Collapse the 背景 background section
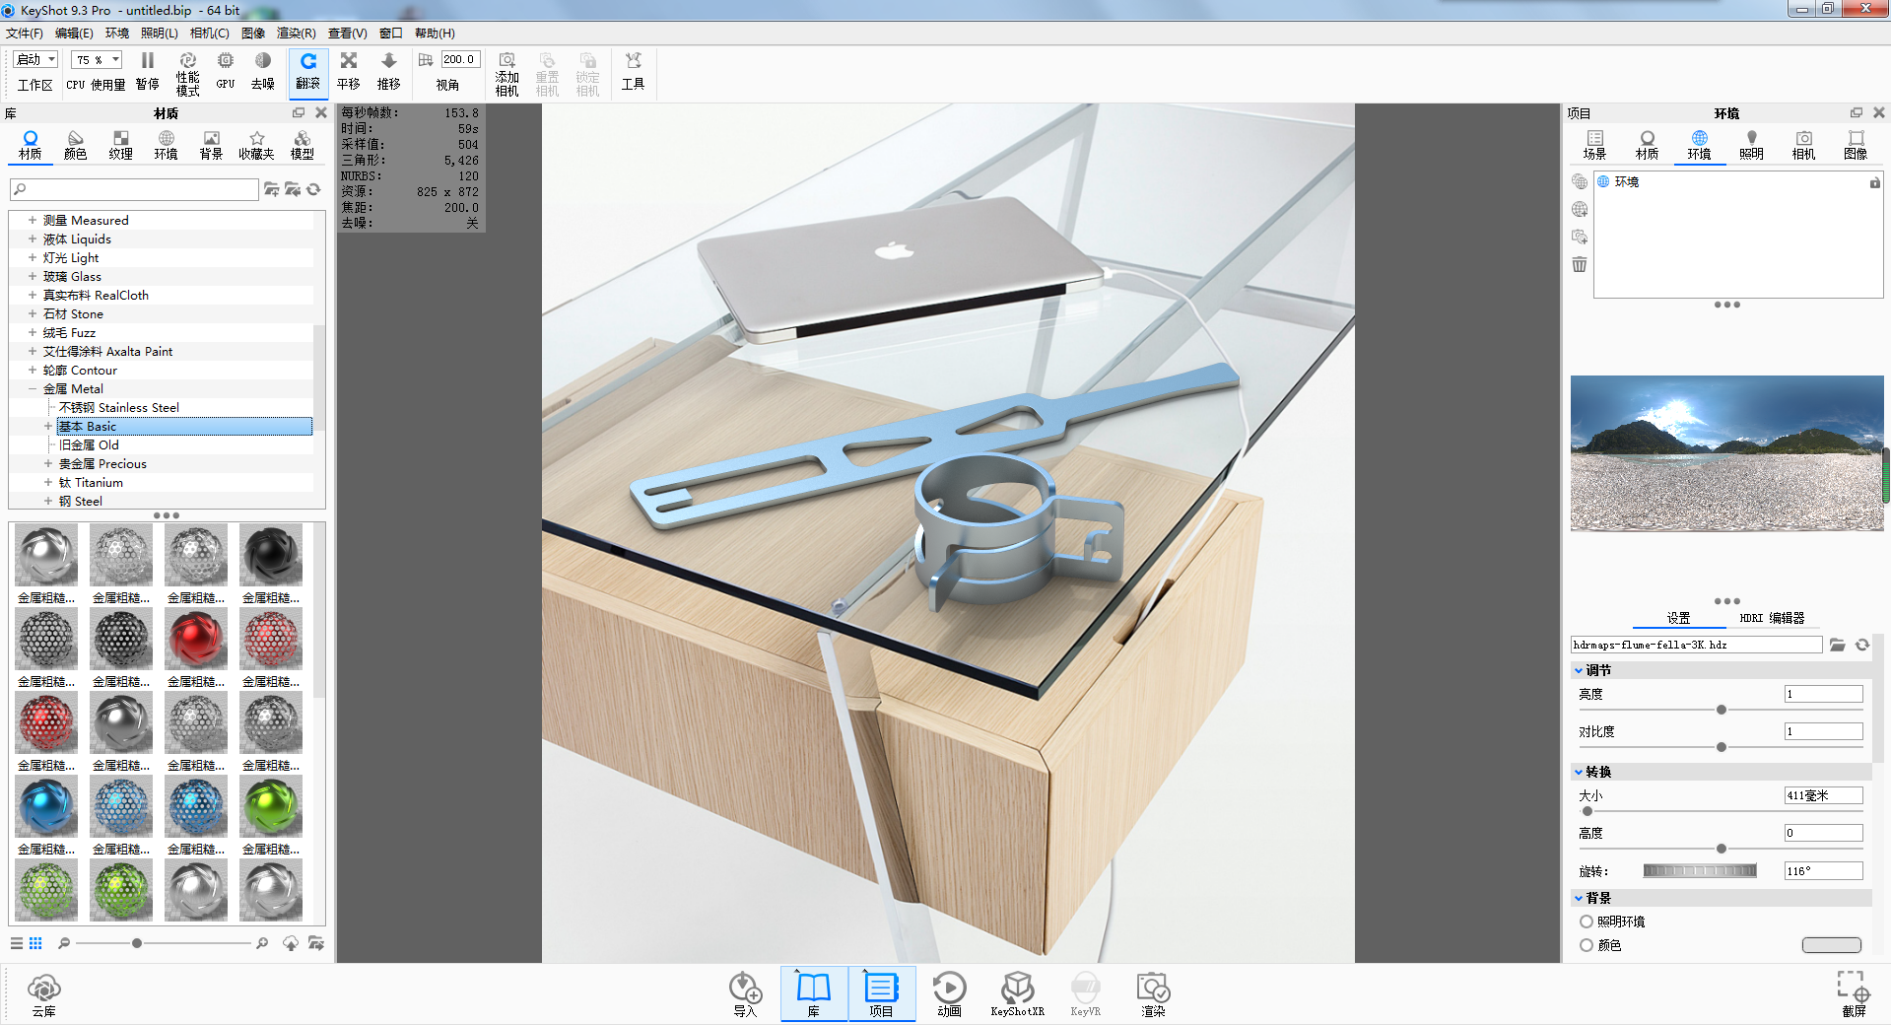Image resolution: width=1891 pixels, height=1025 pixels. (x=1579, y=898)
